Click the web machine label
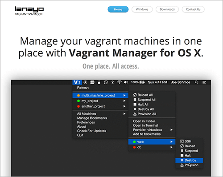 [x=140, y=142]
